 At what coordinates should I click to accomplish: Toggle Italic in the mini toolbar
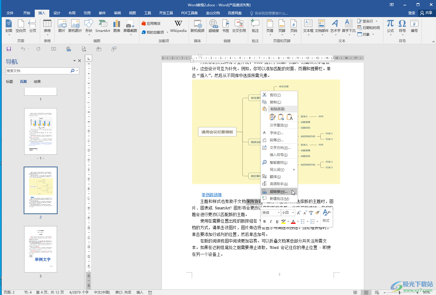pyautogui.click(x=271, y=221)
